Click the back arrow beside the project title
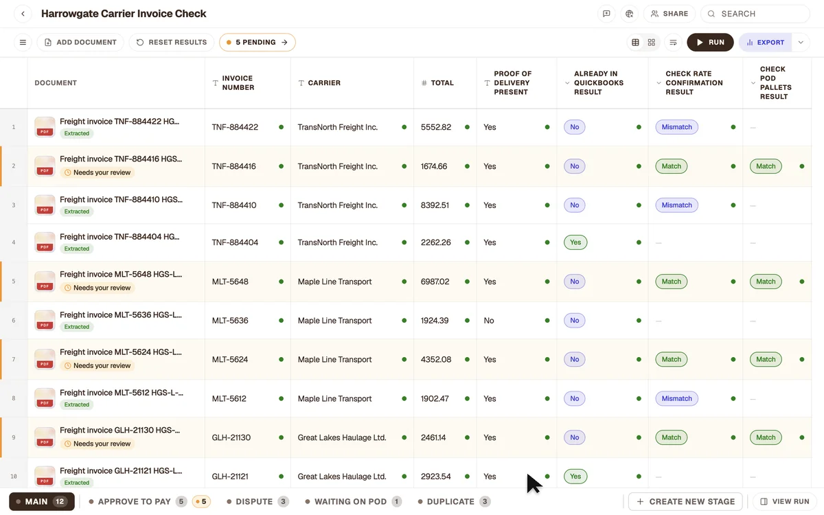The width and height of the screenshot is (824, 515). click(x=23, y=14)
